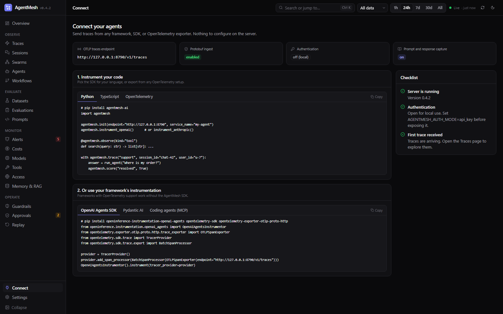Select the 30d time range
This screenshot has height=314, width=503.
429,8
